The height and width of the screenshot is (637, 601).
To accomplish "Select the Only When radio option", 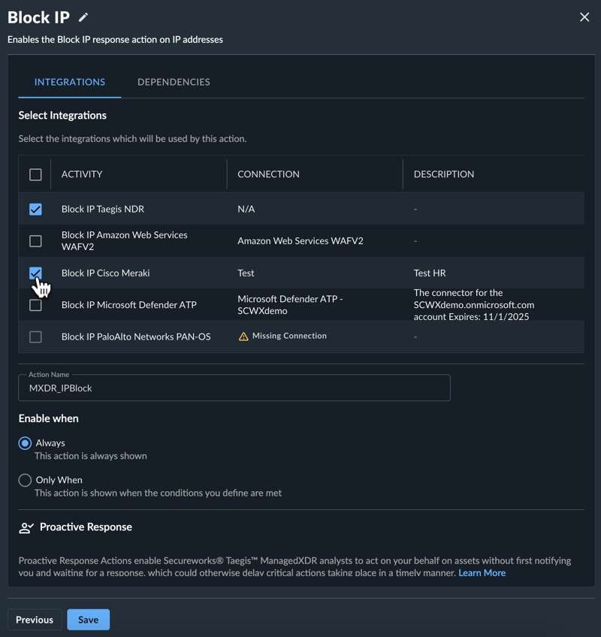I will click(25, 480).
